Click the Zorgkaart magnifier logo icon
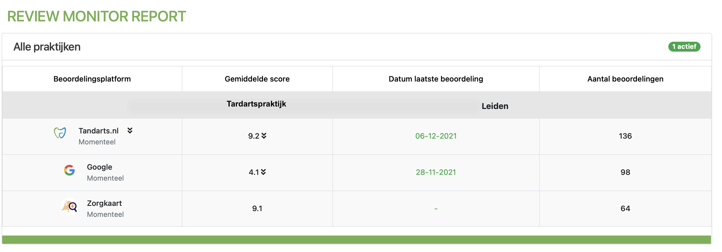The image size is (722, 252). [69, 206]
